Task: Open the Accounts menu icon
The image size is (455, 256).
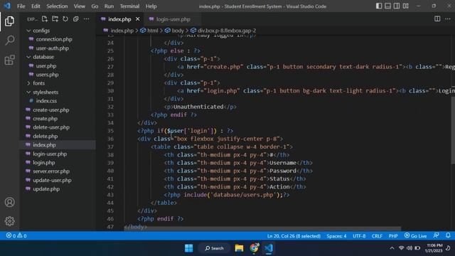Action: click(x=9, y=202)
